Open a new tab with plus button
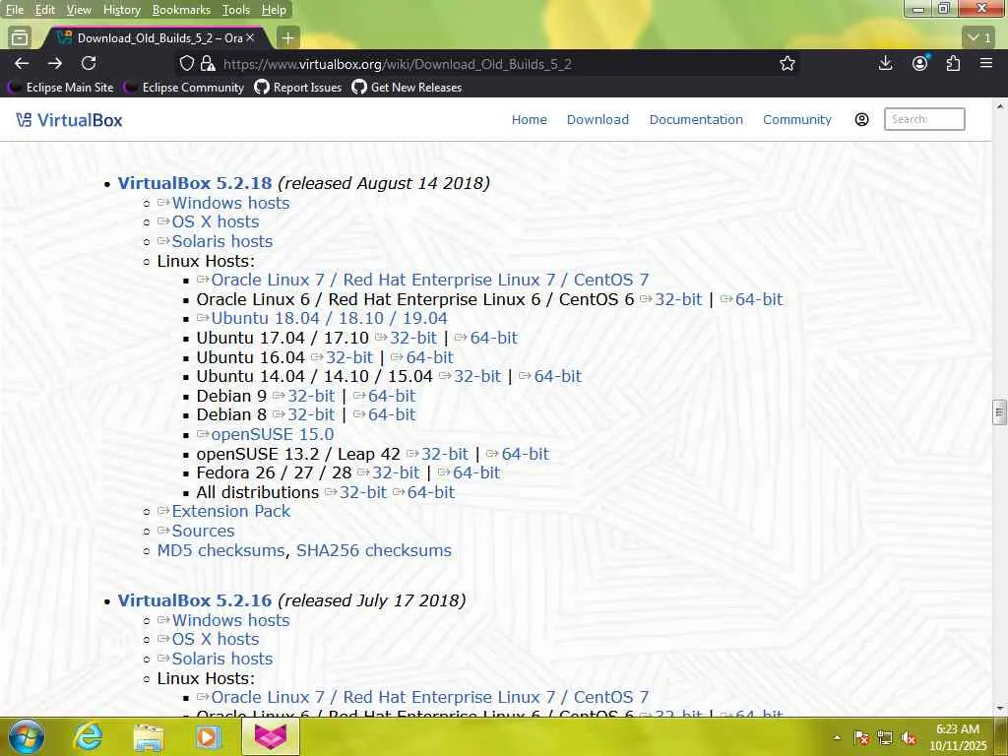 [288, 38]
